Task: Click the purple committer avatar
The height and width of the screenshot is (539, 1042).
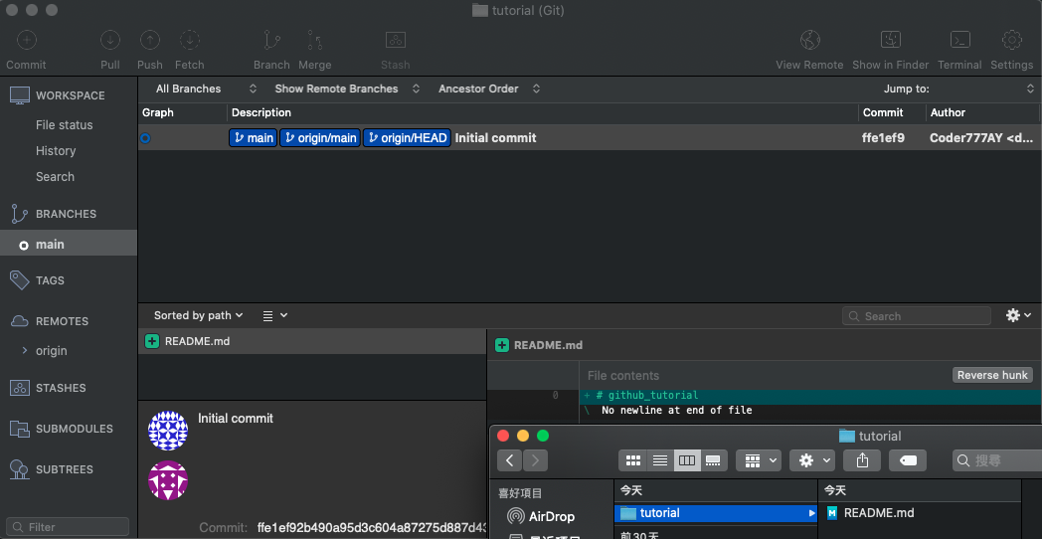Action: [x=167, y=480]
